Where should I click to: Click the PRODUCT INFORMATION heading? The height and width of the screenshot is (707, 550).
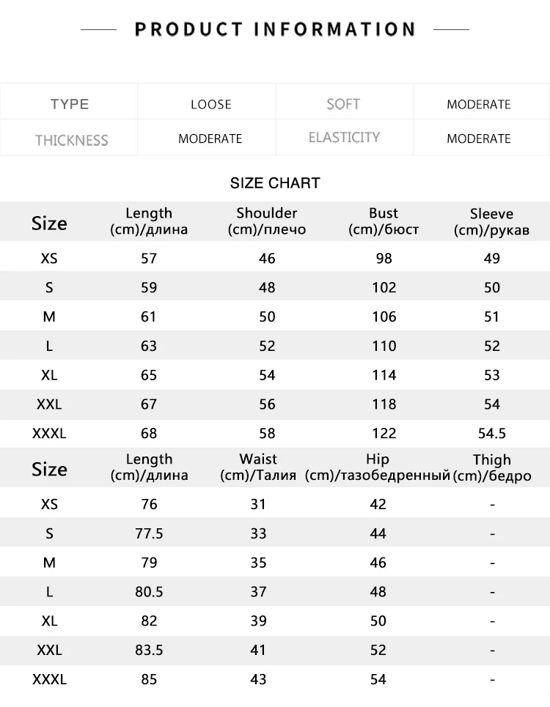(275, 29)
